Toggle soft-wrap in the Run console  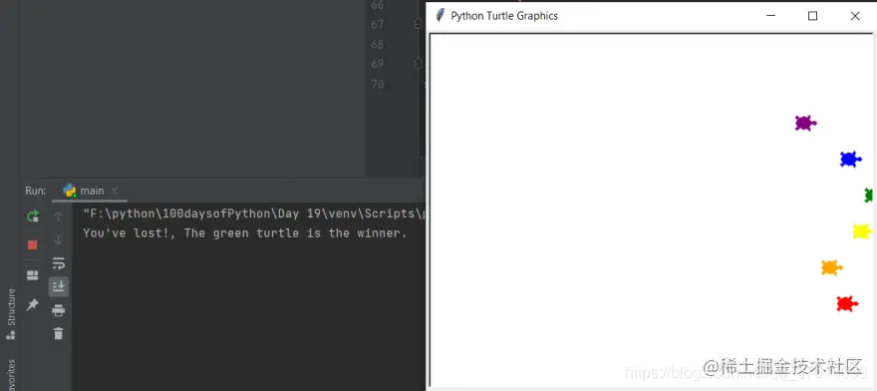(58, 263)
